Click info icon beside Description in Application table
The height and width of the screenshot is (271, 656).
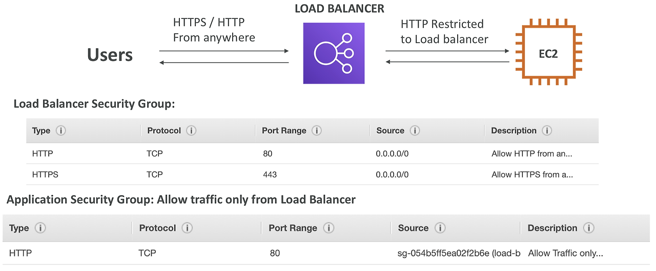point(589,228)
